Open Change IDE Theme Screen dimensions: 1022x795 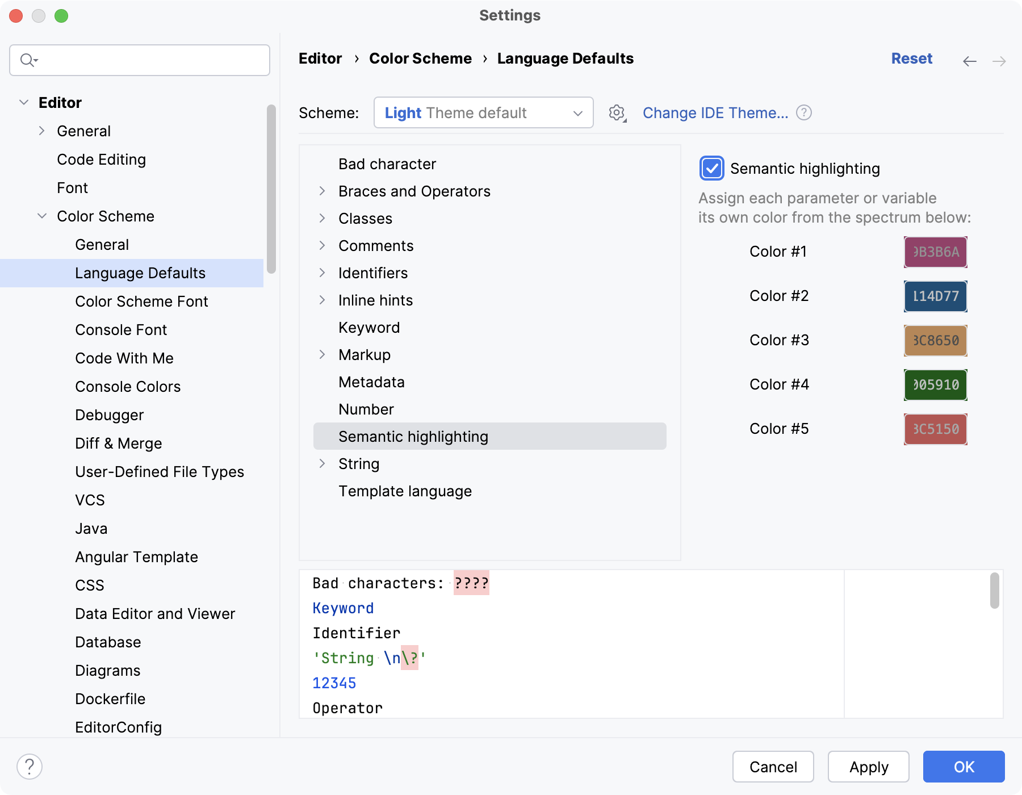715,112
